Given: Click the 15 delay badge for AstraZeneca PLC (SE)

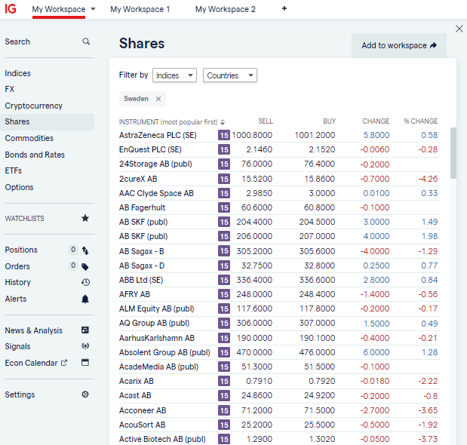Looking at the screenshot, I should (x=224, y=136).
